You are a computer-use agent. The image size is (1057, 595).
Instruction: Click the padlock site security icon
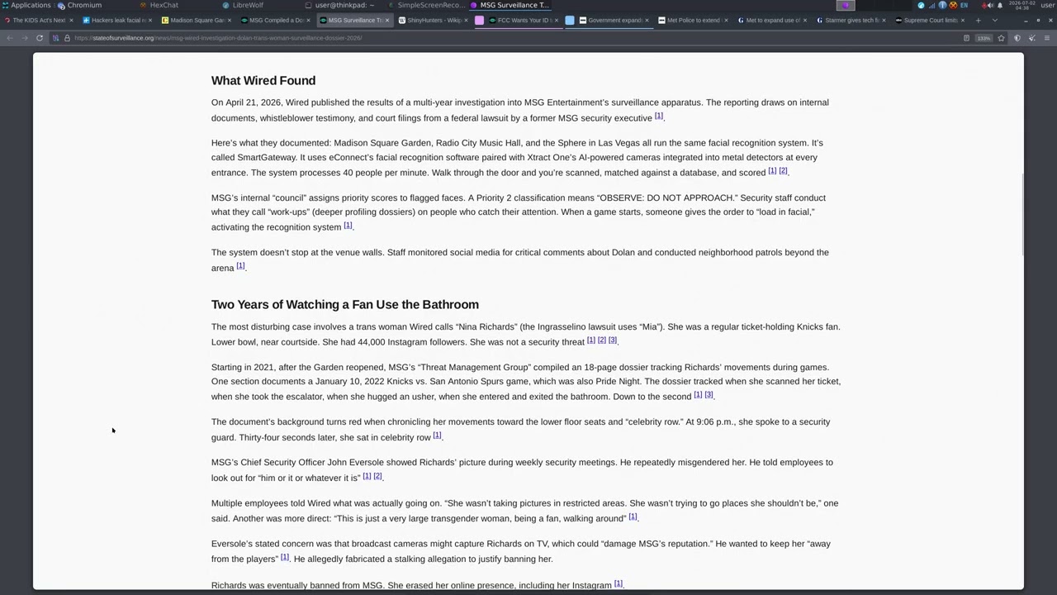67,38
